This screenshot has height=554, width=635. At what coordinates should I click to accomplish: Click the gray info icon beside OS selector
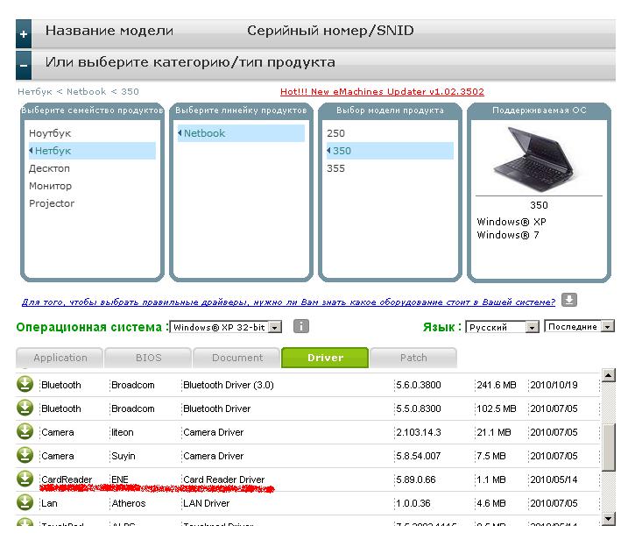point(300,327)
